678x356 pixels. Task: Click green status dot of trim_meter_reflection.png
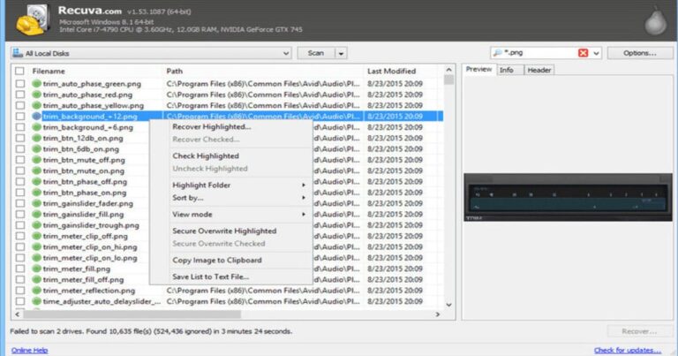point(37,291)
